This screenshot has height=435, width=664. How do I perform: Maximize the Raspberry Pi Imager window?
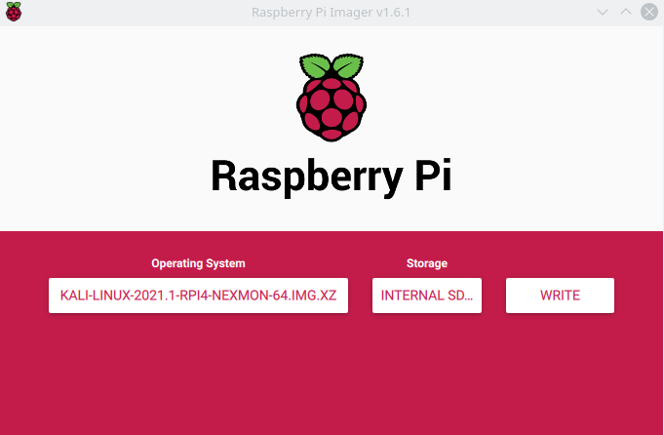tap(626, 13)
